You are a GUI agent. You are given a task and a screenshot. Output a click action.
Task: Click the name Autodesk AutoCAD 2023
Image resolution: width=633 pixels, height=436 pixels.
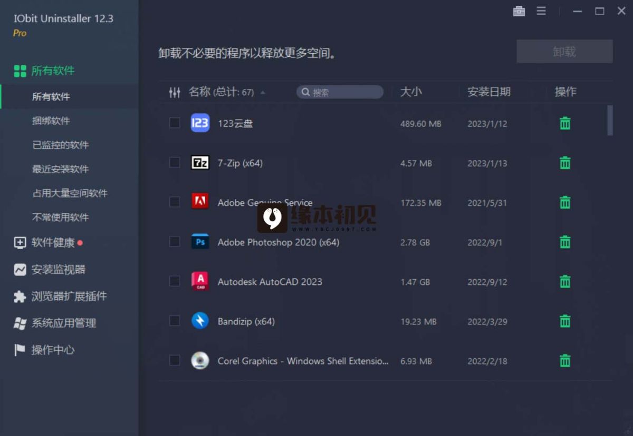(270, 282)
